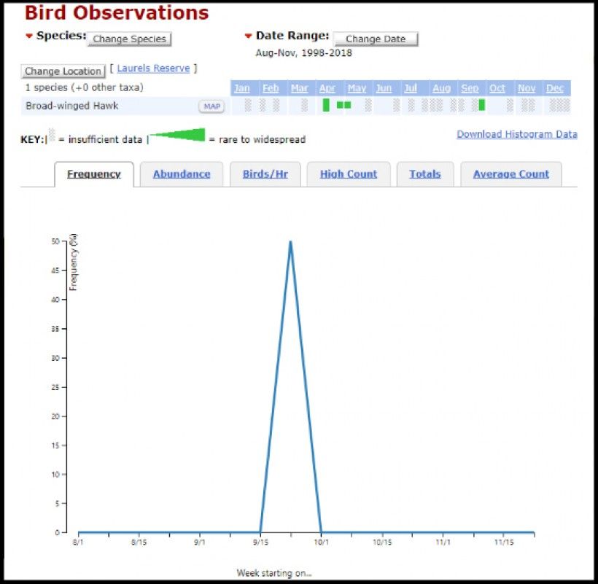This screenshot has width=598, height=584.
Task: Click the peak of the frequency line
Action: coord(290,242)
